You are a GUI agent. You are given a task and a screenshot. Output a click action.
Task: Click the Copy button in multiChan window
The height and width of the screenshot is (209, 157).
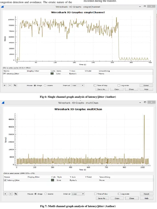click(x=117, y=198)
